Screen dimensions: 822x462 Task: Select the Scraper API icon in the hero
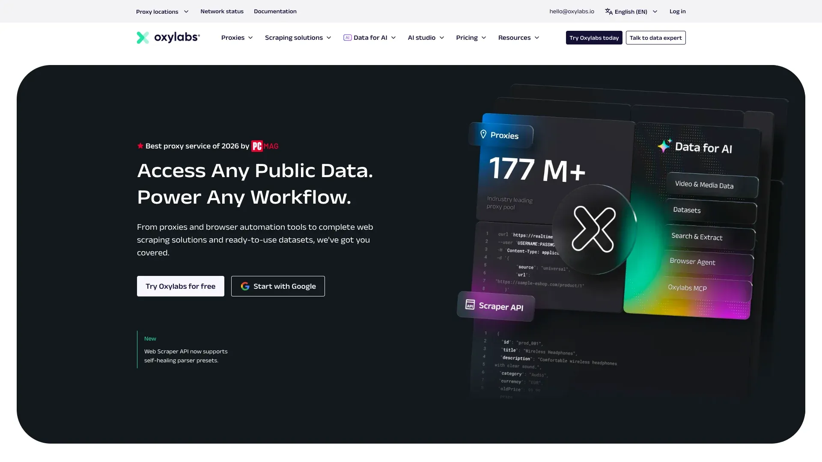pos(470,305)
